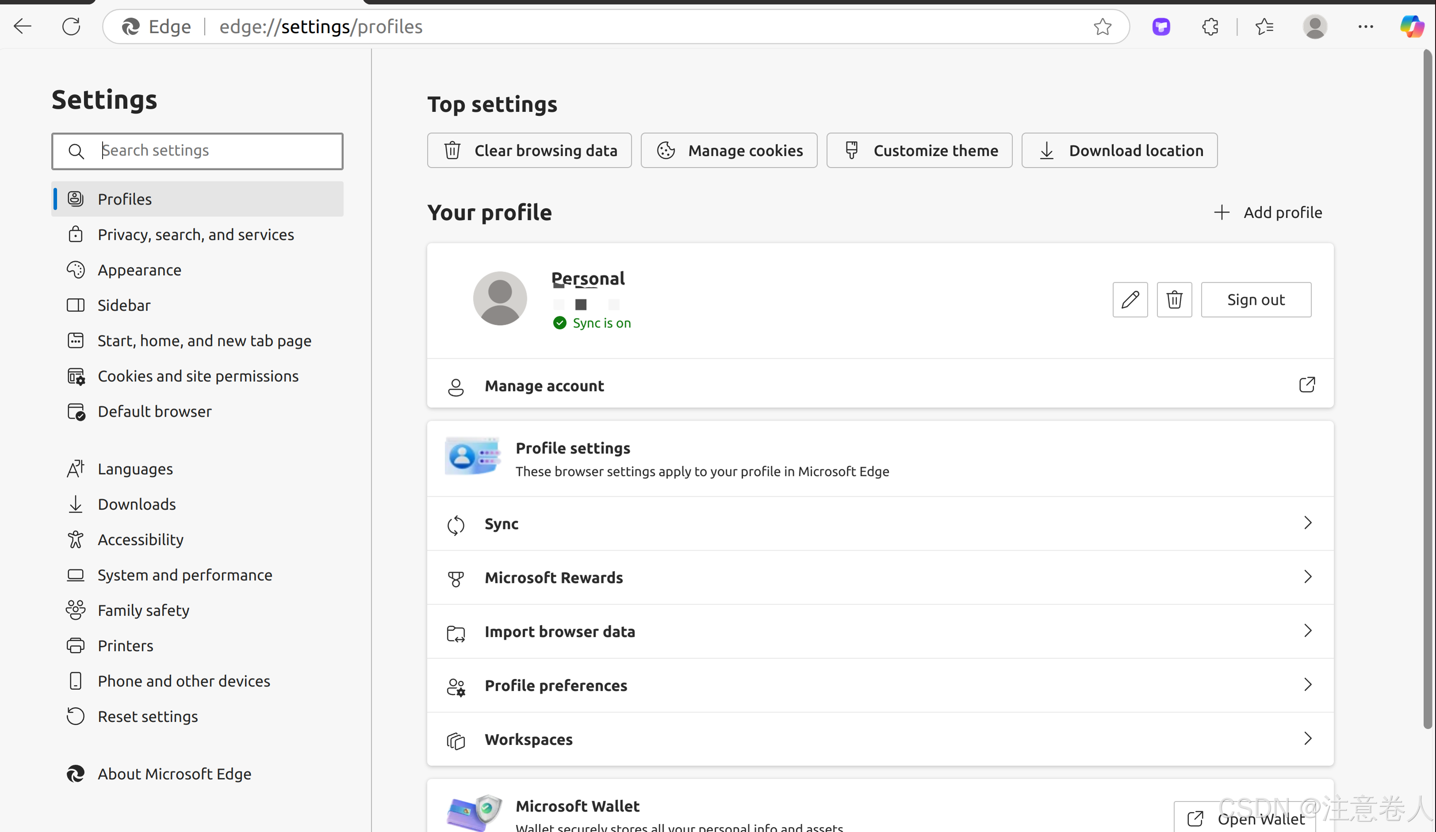The width and height of the screenshot is (1436, 832).
Task: Open Appearance in the settings sidebar
Action: click(139, 270)
